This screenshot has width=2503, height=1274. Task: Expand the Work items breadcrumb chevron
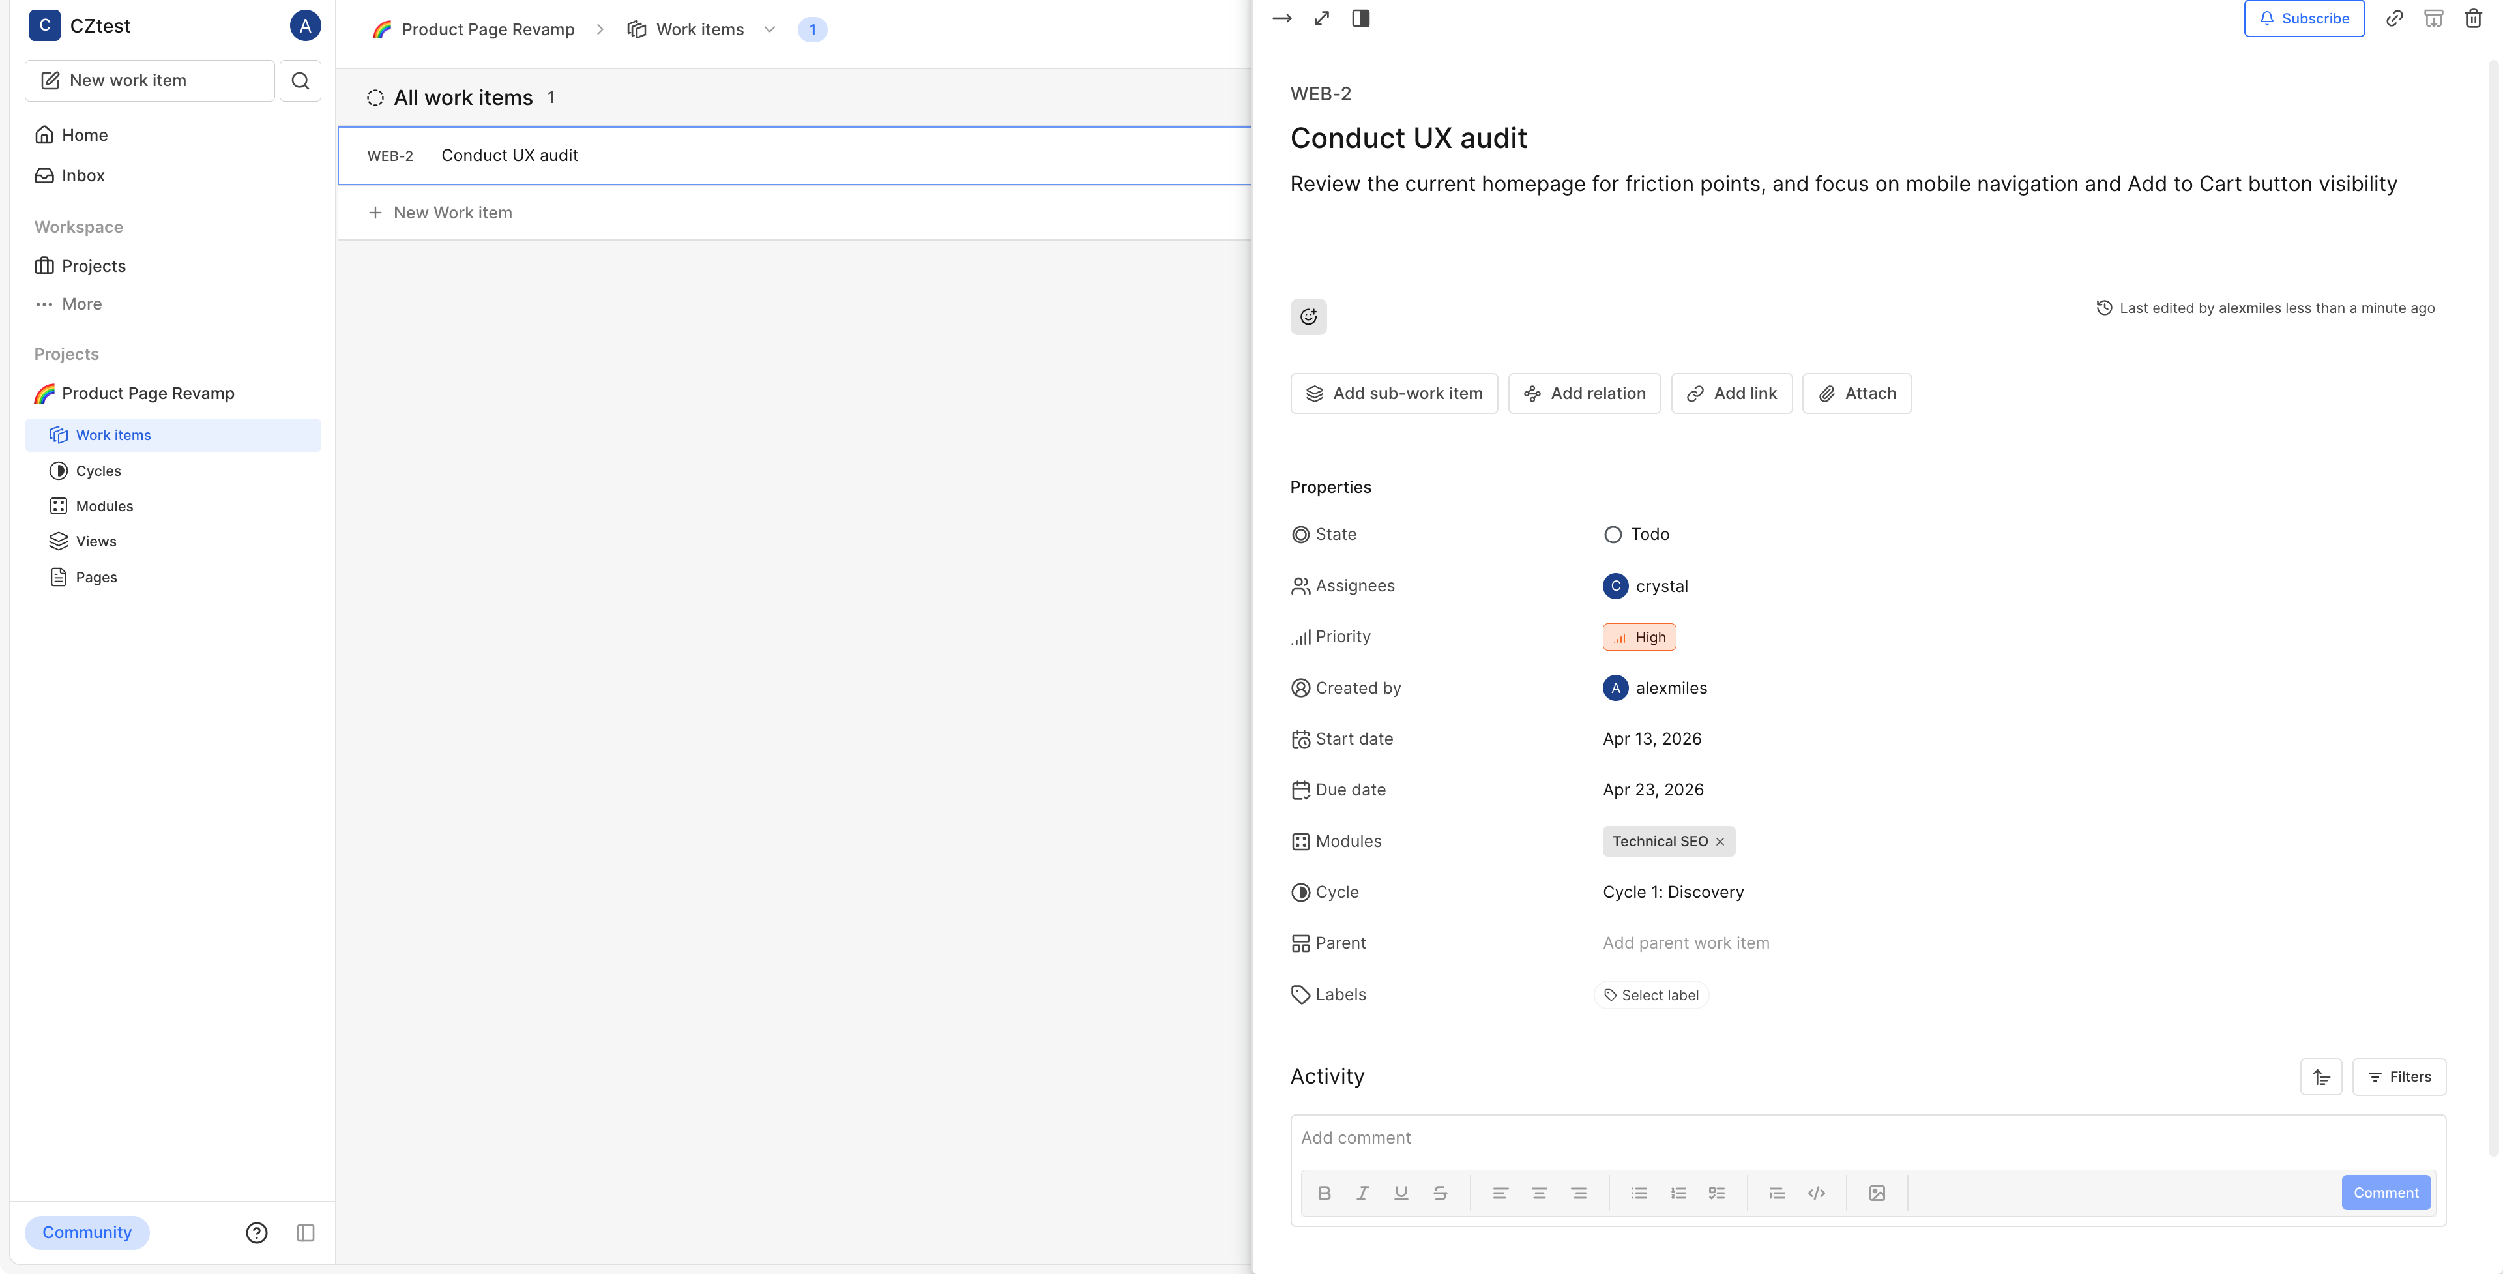click(x=770, y=29)
